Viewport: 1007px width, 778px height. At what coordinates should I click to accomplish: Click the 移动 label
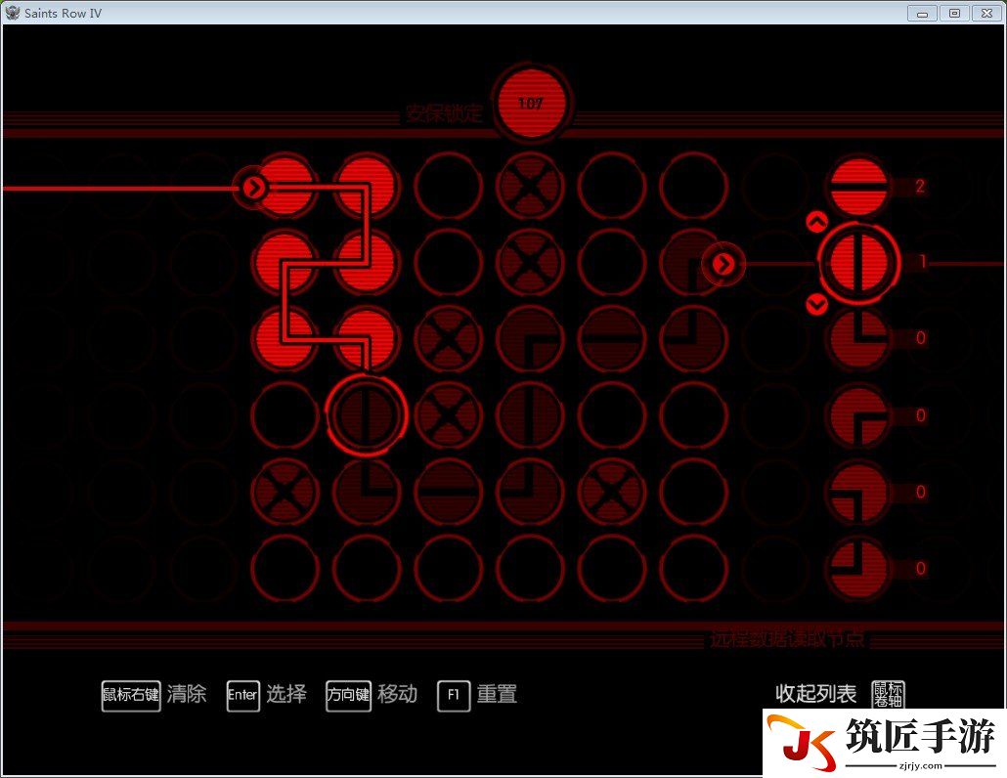(x=398, y=694)
